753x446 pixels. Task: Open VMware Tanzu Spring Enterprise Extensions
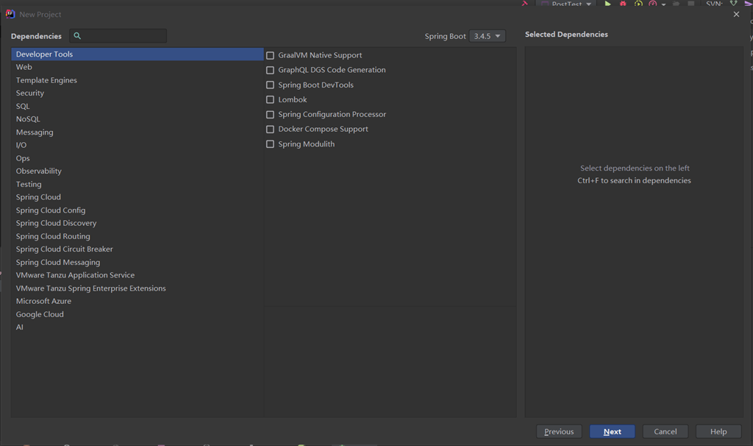coord(138,288)
